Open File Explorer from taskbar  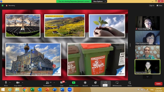pos(17,89)
